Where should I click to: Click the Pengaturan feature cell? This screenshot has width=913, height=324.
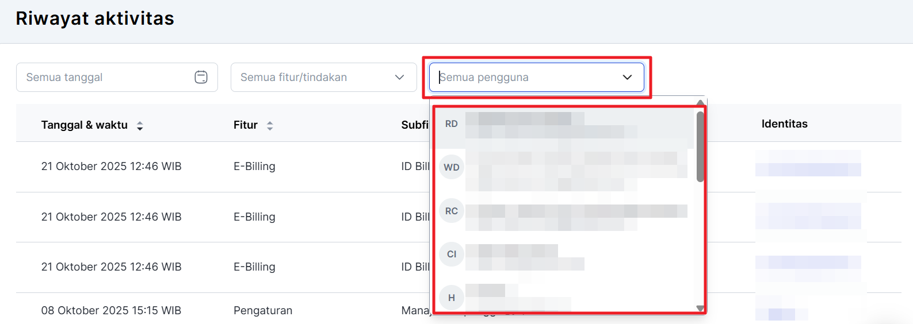[x=263, y=311]
